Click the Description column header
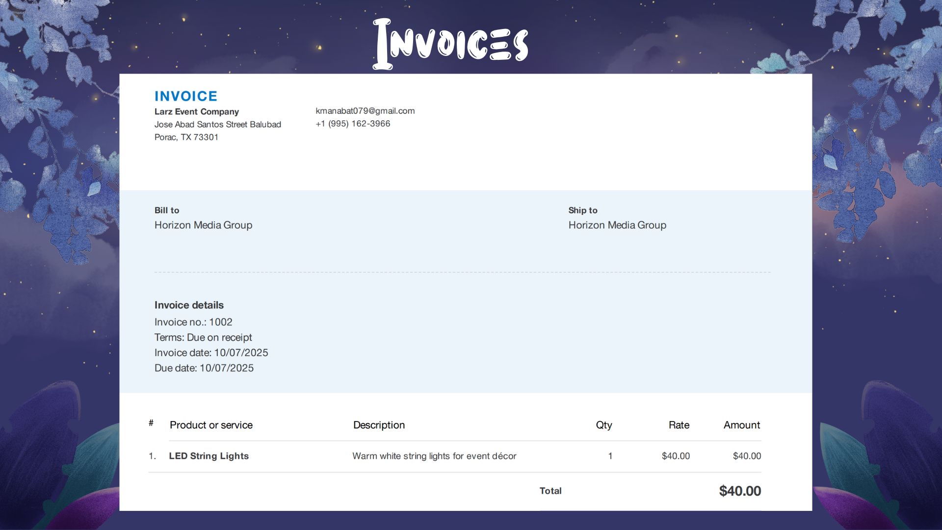The height and width of the screenshot is (530, 942). [379, 425]
